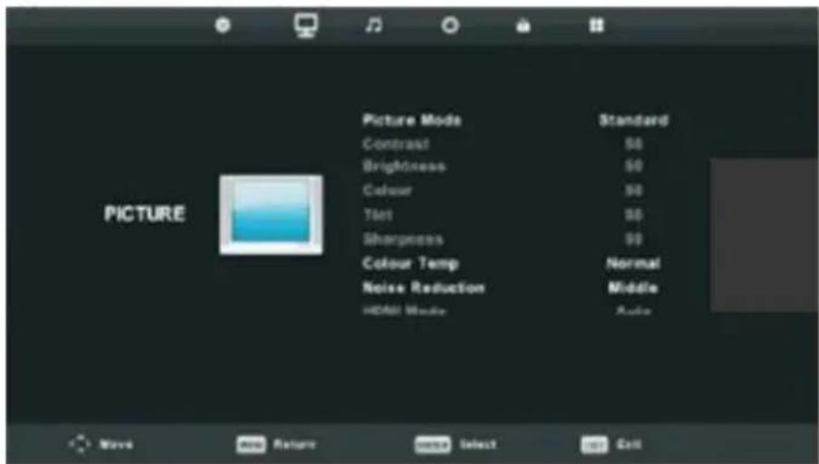Change the Middle noise reduction value
819x464 pixels.
(x=633, y=287)
